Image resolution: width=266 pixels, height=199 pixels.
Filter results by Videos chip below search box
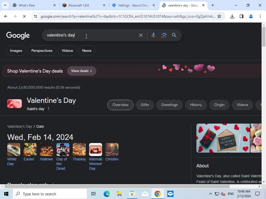[67, 51]
